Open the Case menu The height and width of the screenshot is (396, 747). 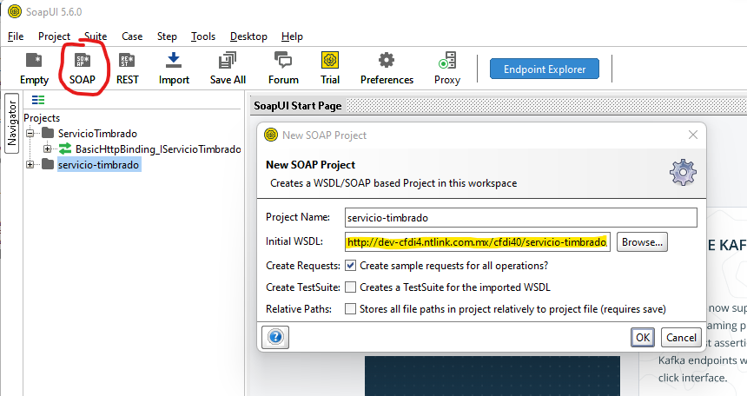[132, 36]
